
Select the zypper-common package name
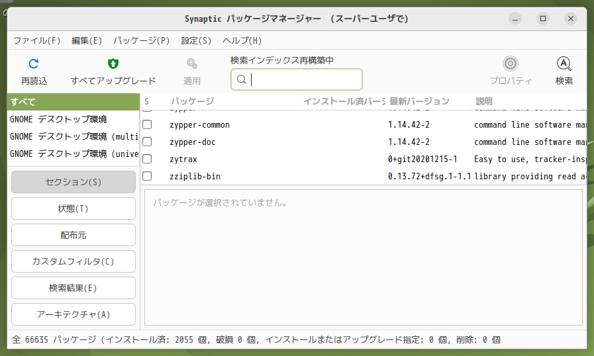point(199,125)
